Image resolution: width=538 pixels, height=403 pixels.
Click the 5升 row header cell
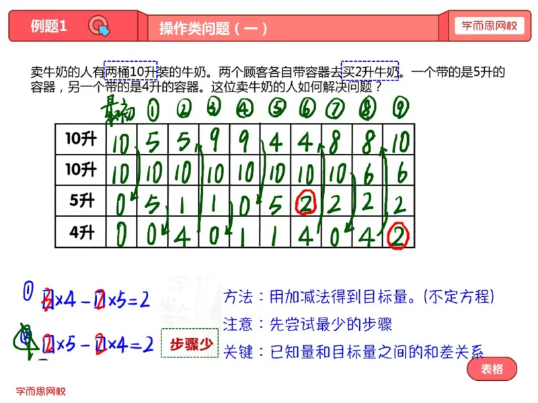[x=81, y=201]
